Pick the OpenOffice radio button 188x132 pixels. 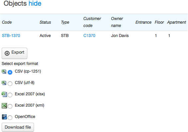[10, 117]
